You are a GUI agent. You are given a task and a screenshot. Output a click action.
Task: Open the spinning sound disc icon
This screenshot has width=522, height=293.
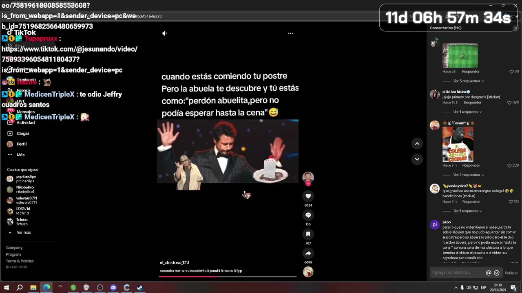click(x=308, y=272)
